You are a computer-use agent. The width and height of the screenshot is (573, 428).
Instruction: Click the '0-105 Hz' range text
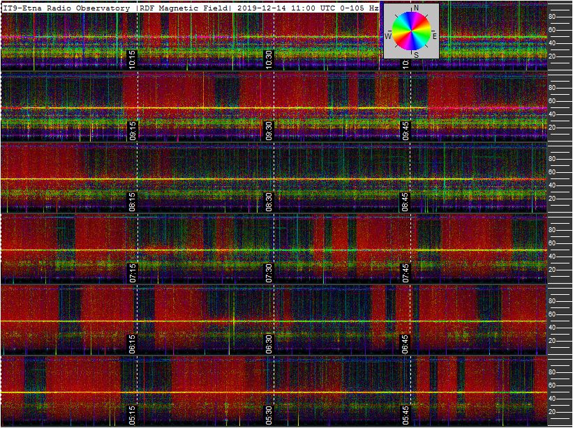(359, 8)
